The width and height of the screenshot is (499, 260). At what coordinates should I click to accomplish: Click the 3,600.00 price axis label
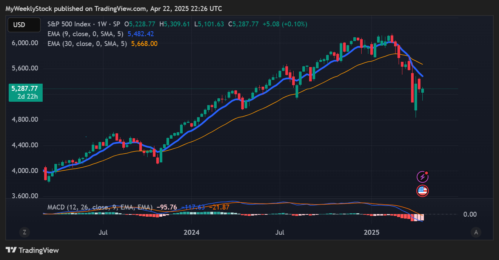[25, 196]
